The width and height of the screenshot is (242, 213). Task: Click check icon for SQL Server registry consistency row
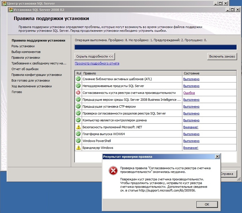78,113
